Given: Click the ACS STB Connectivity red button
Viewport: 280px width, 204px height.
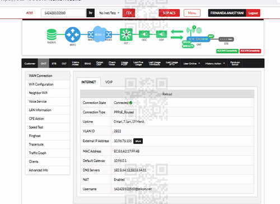Looking at the screenshot, I should click(x=250, y=51).
